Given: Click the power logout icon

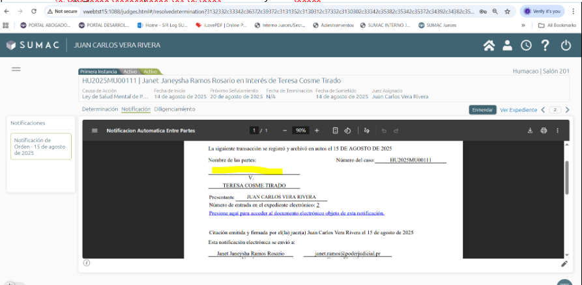Looking at the screenshot, I should [566, 46].
